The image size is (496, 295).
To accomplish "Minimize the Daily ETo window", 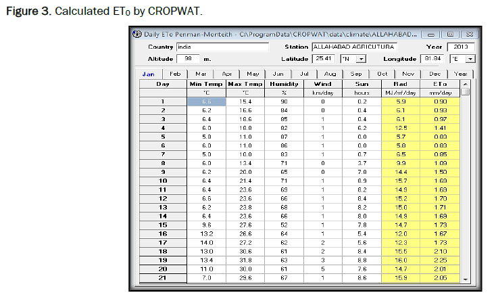I will (x=435, y=34).
